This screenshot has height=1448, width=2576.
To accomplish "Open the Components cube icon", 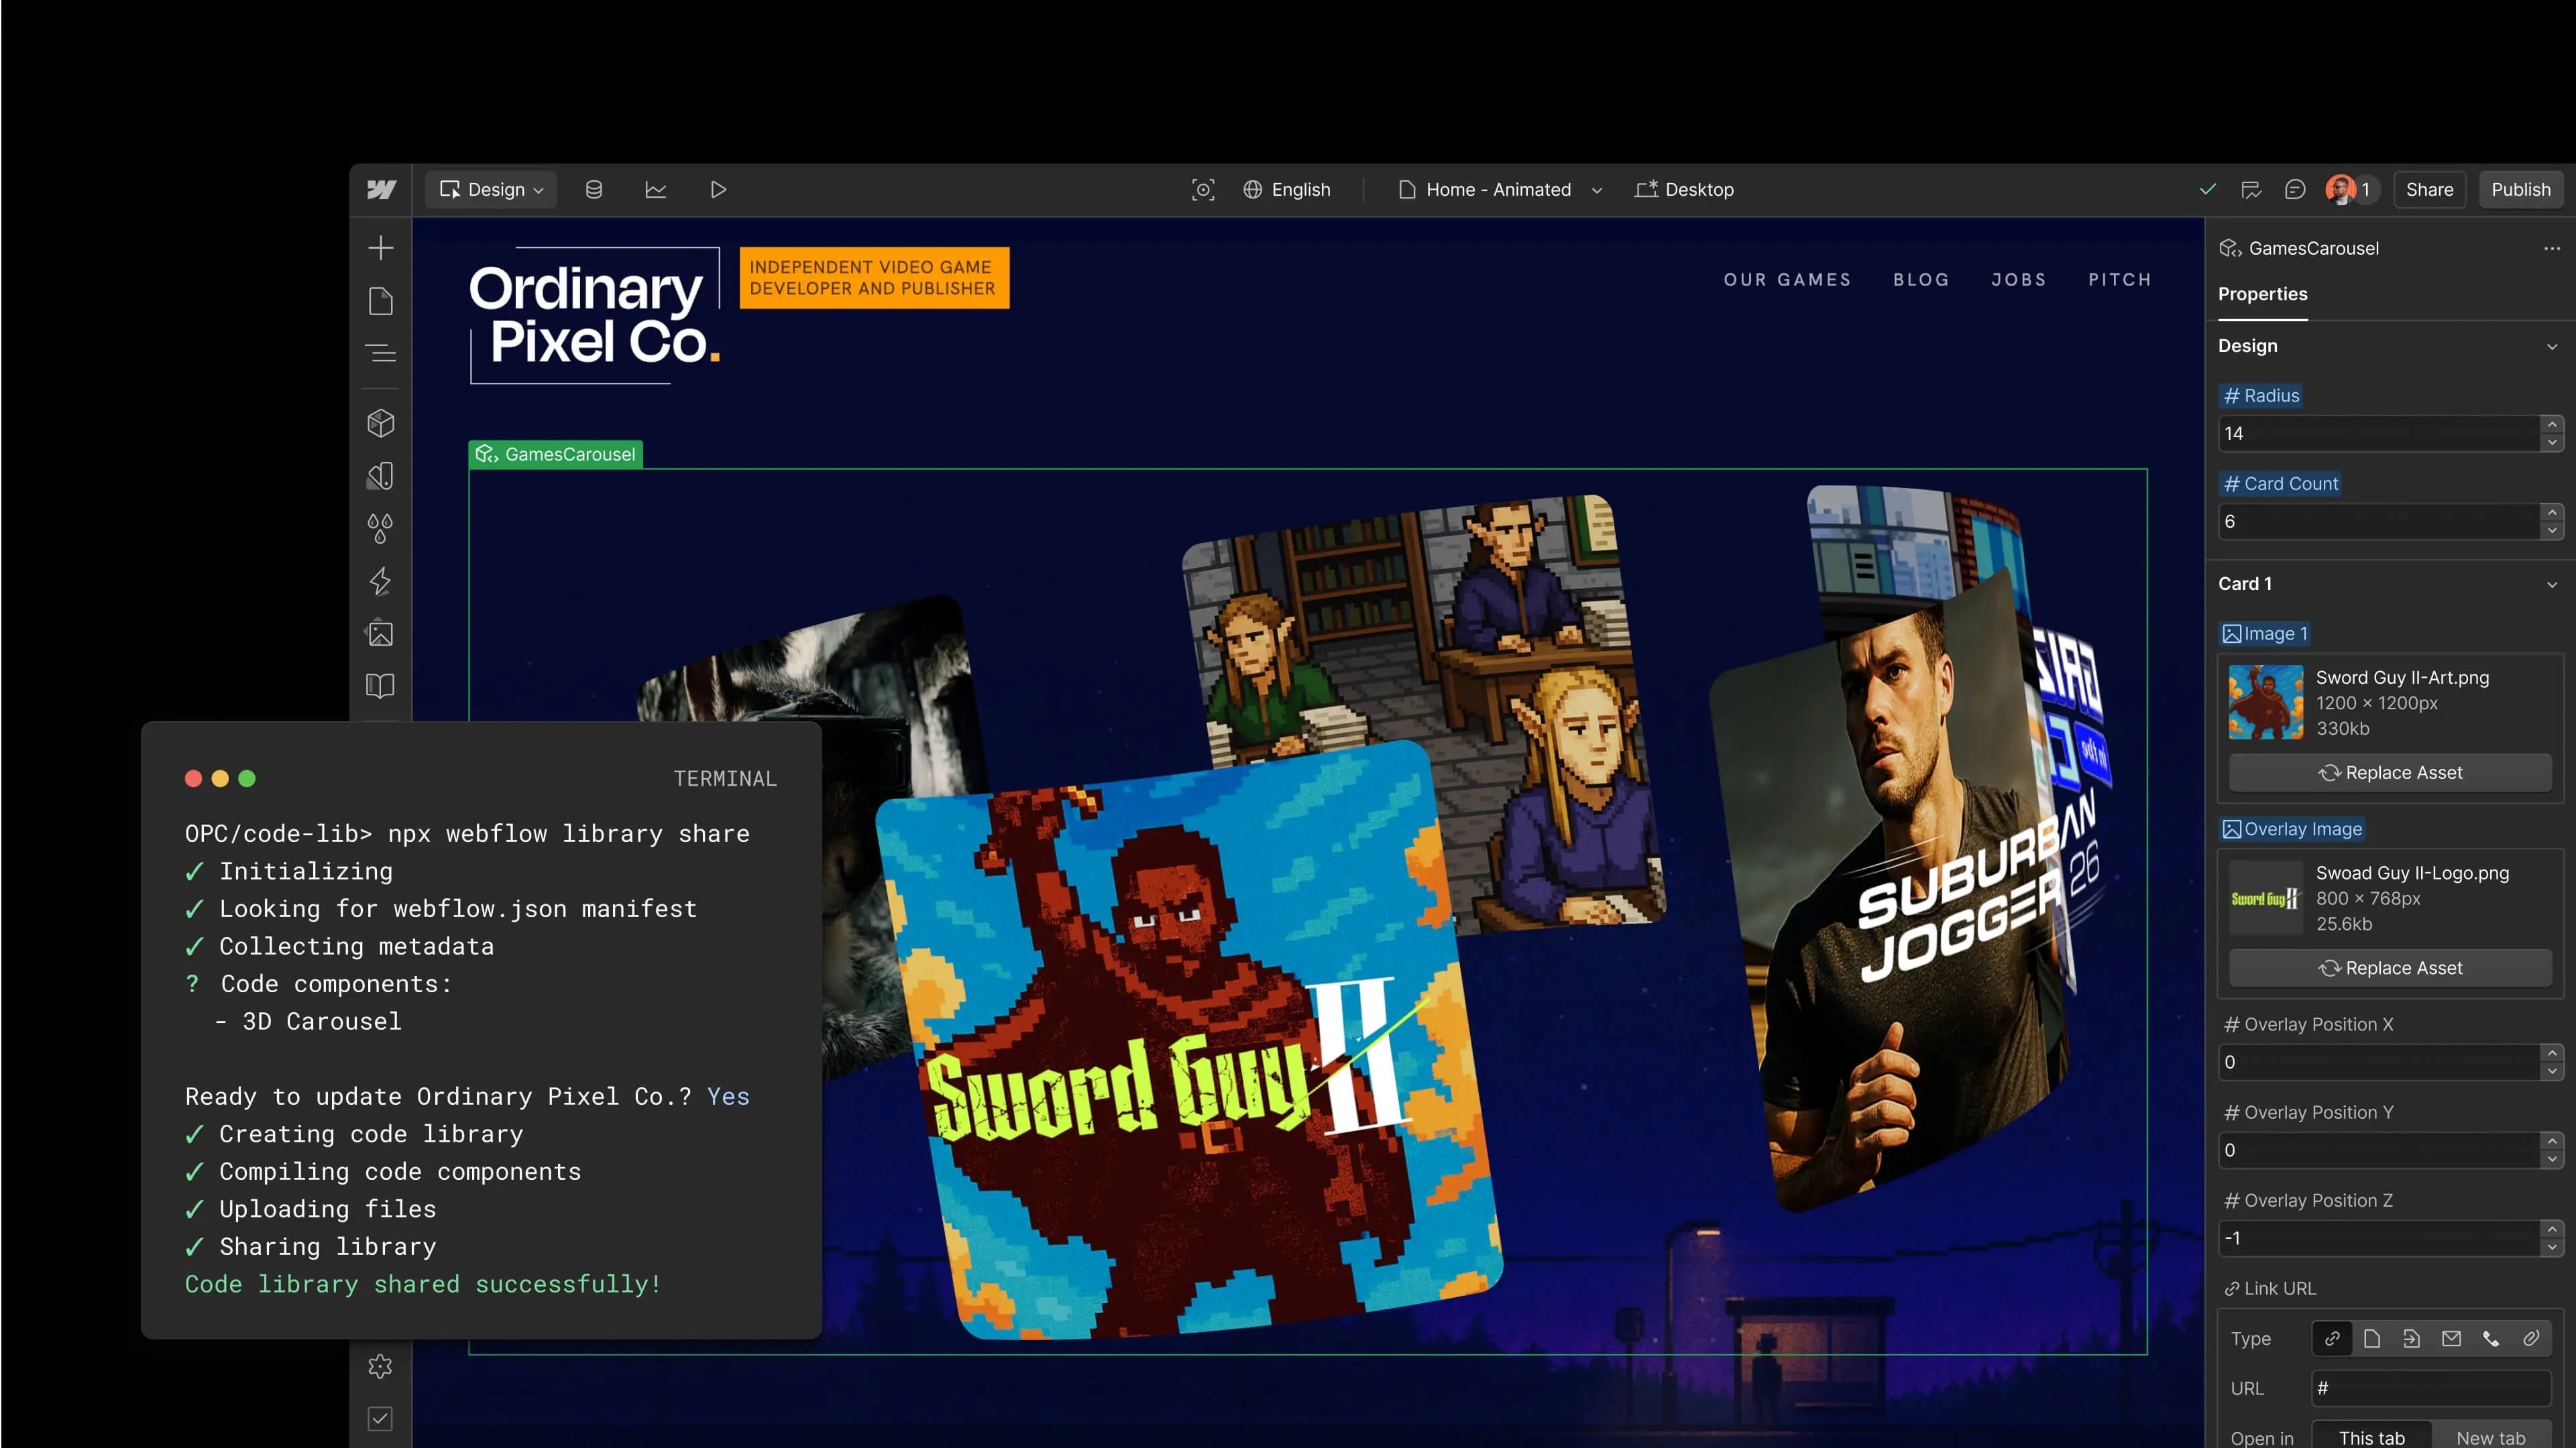I will click(380, 423).
